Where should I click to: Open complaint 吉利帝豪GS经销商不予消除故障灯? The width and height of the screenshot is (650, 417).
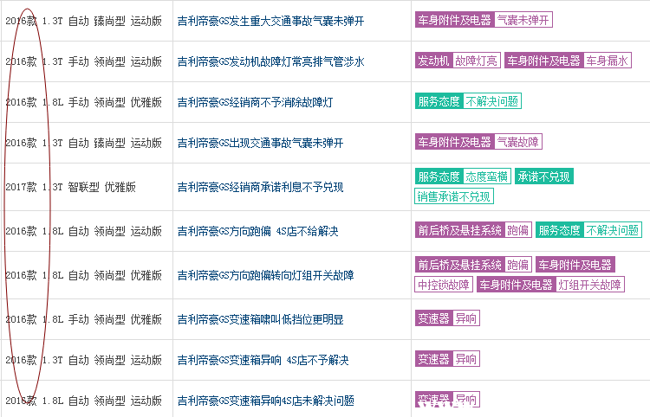(255, 102)
